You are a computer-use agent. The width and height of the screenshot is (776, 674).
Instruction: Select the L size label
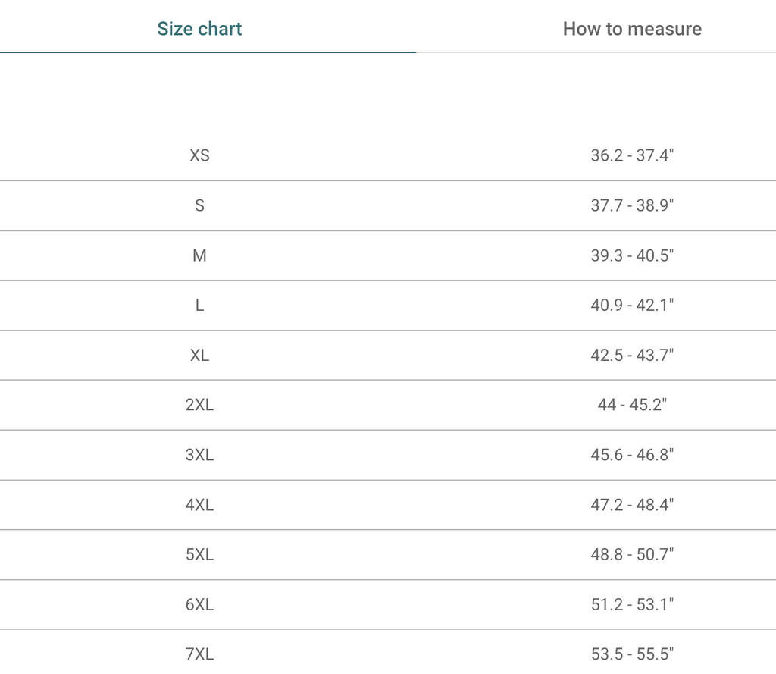pyautogui.click(x=199, y=306)
